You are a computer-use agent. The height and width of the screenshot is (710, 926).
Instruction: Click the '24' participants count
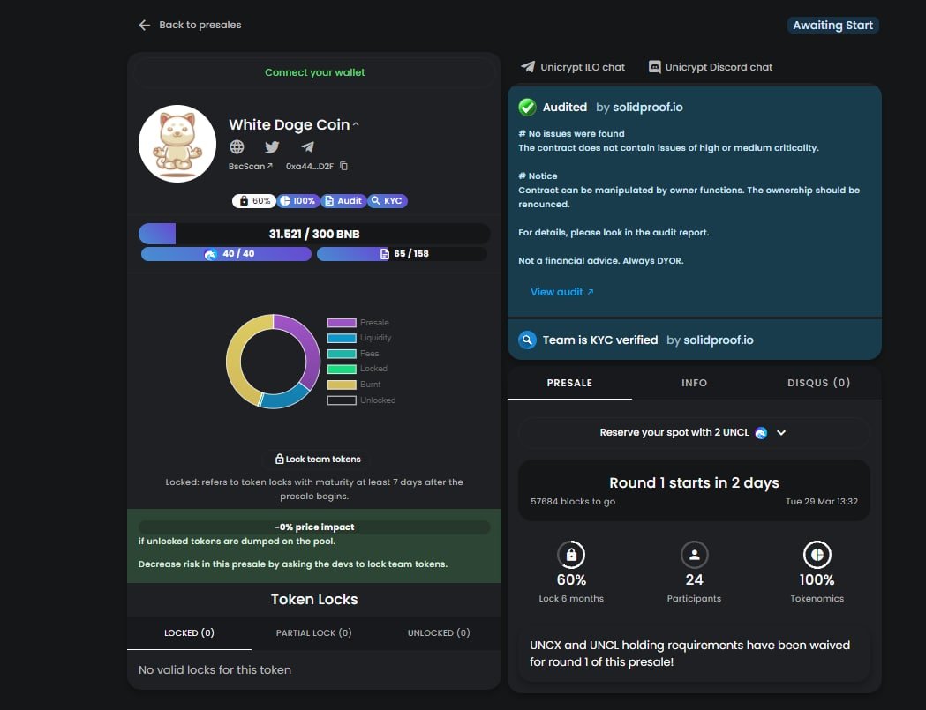click(694, 579)
